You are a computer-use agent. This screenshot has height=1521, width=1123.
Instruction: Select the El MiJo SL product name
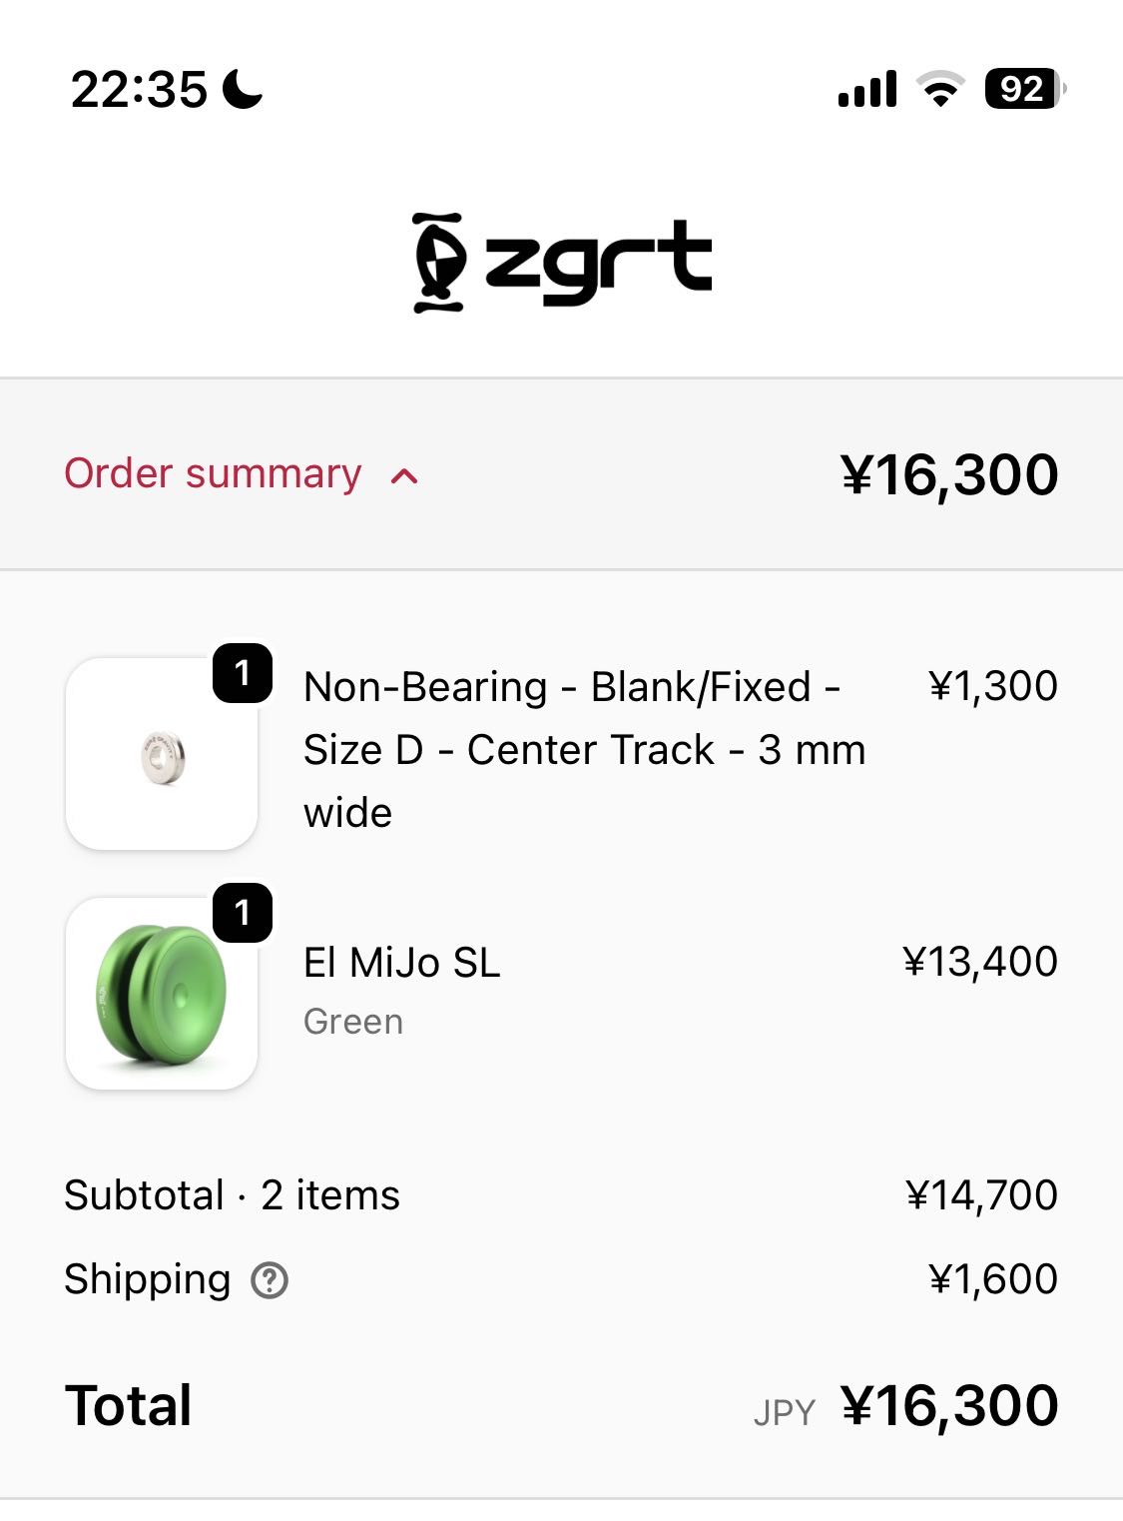tap(401, 963)
